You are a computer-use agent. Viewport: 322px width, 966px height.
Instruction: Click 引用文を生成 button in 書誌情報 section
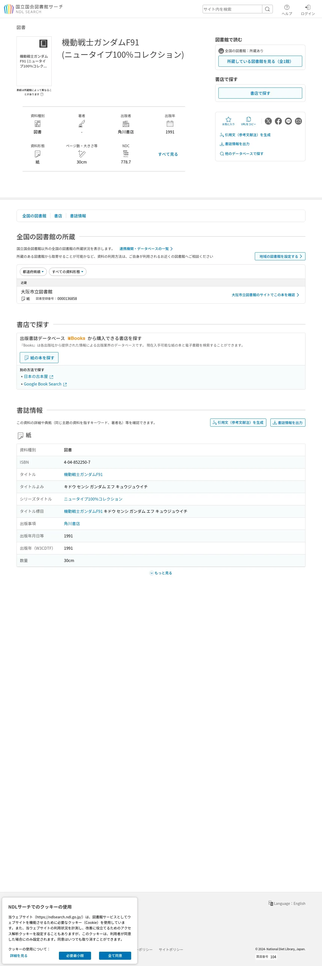pos(238,423)
